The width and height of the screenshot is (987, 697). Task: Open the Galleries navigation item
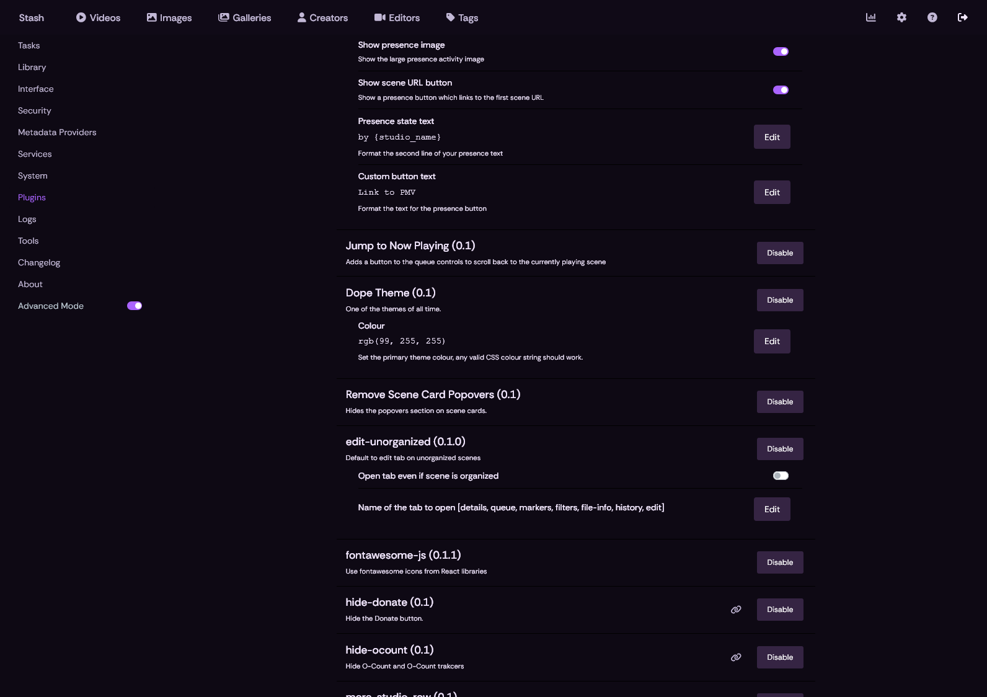(x=245, y=18)
